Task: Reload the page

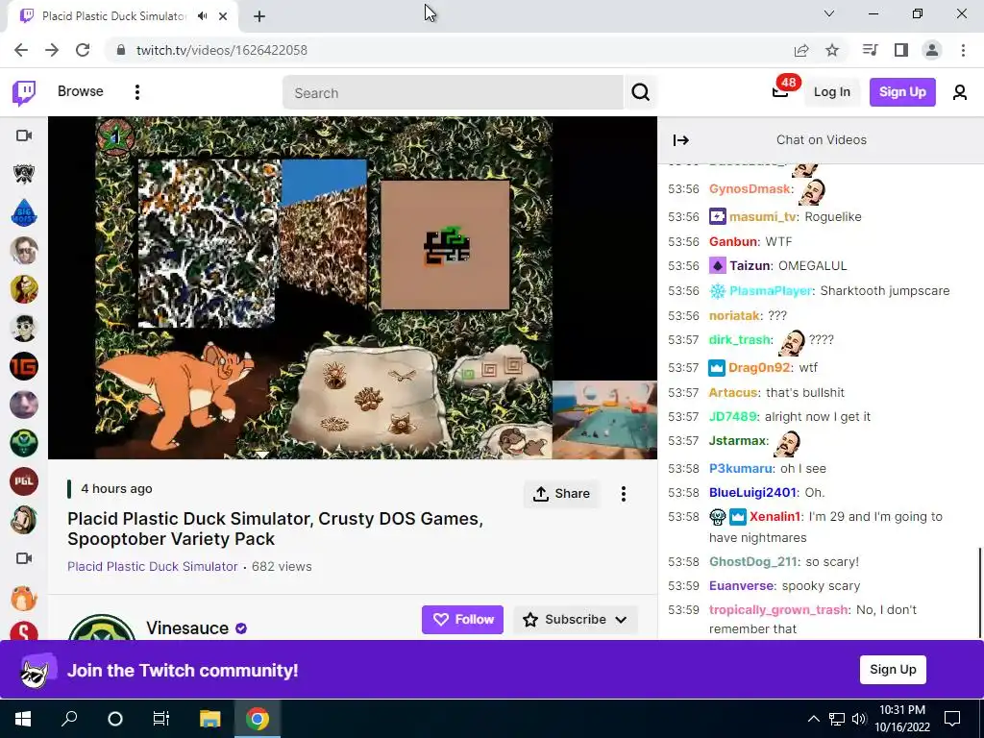Action: 83,50
